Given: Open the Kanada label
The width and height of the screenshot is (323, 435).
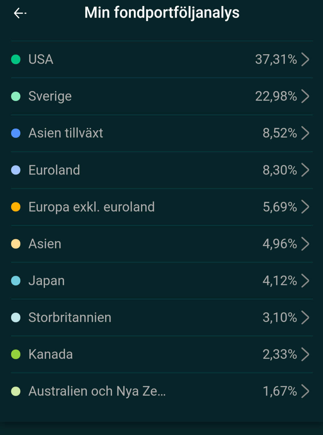Looking at the screenshot, I should point(51,354).
